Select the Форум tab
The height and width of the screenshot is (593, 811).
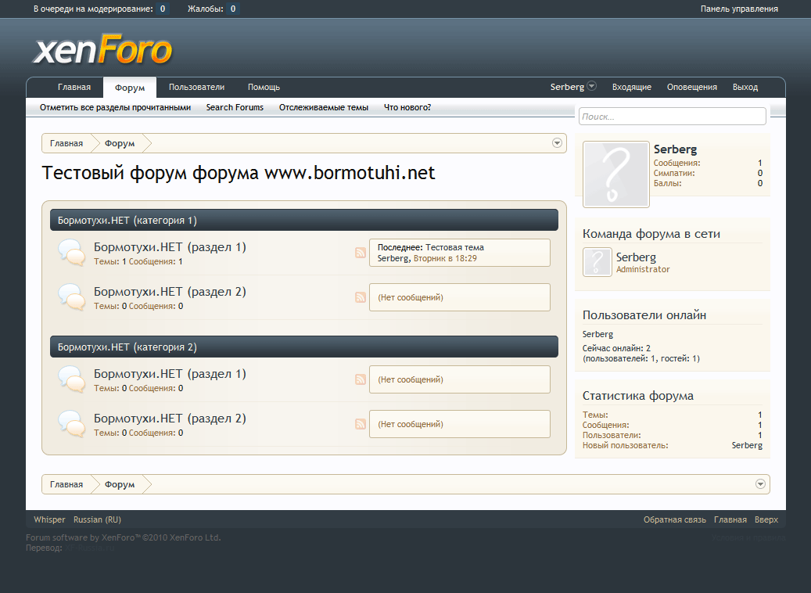(130, 88)
